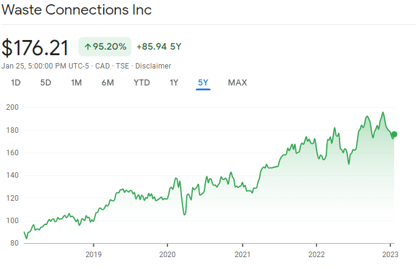
Task: Click the 200 label on y-axis
Action: tap(13, 107)
